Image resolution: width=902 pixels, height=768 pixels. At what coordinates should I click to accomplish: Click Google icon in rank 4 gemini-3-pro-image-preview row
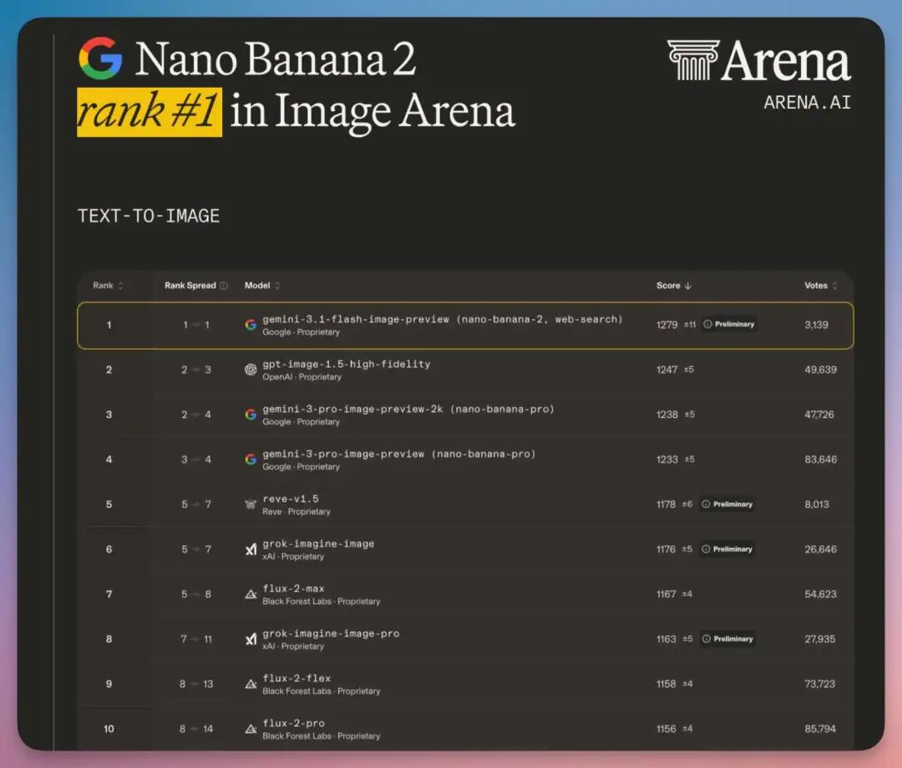pos(251,460)
